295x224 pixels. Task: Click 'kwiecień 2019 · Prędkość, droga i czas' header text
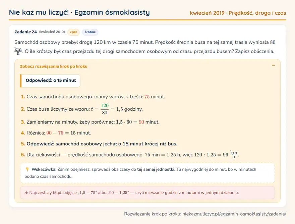[x=238, y=13]
